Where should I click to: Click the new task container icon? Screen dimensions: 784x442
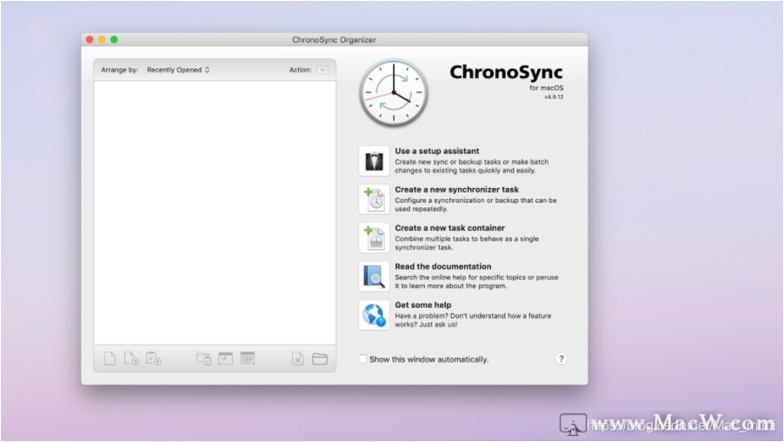(x=374, y=238)
